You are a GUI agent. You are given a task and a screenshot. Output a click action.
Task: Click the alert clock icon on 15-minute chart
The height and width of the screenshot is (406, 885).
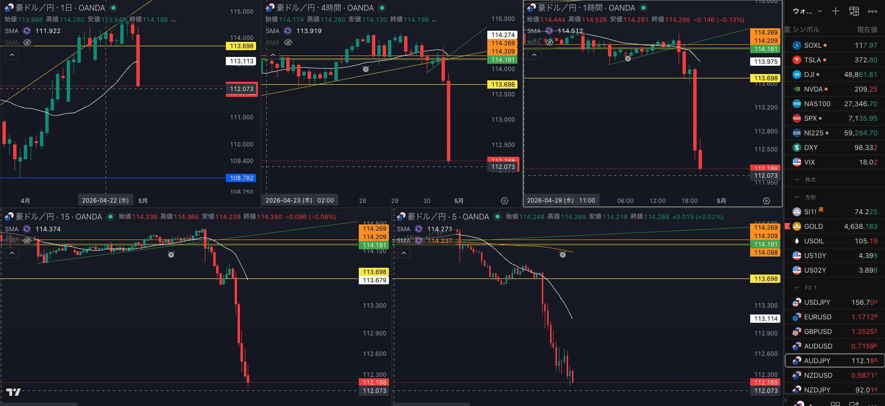pos(171,255)
